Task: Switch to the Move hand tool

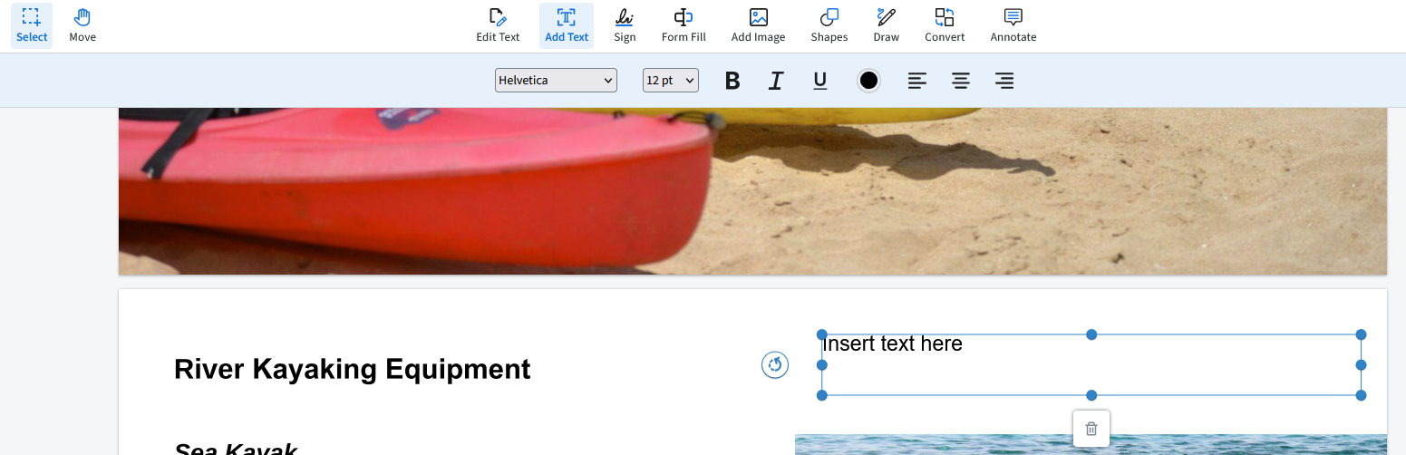Action: point(82,25)
